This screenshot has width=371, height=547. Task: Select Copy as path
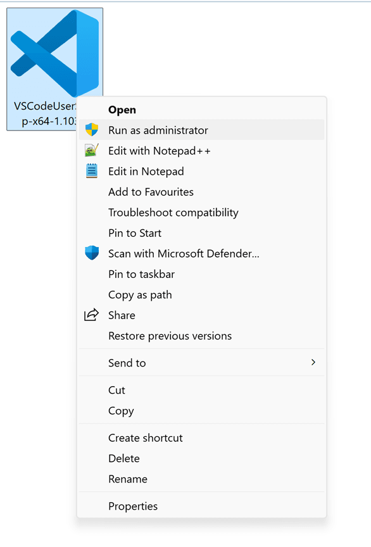pos(202,294)
